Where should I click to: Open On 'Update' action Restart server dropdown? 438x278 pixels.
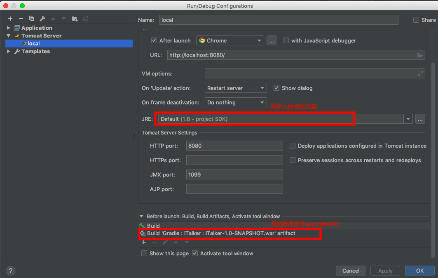point(236,88)
